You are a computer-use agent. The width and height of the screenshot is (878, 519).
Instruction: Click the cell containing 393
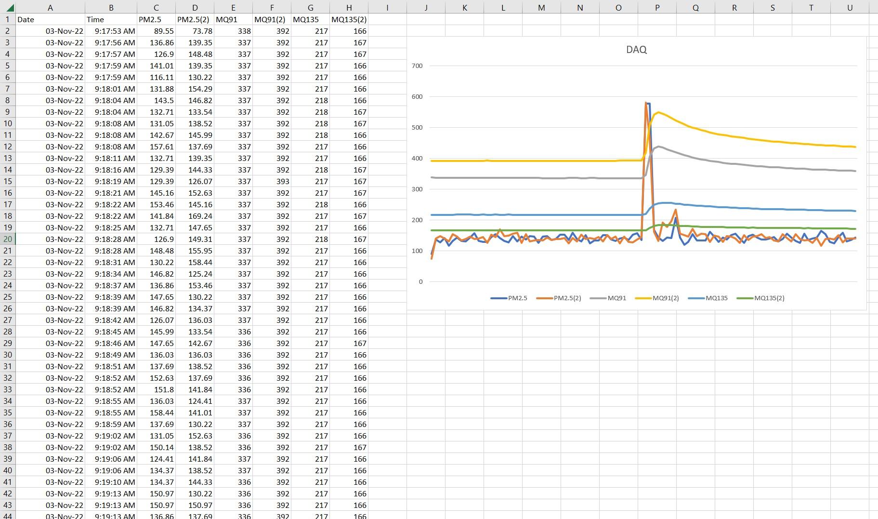tap(272, 181)
